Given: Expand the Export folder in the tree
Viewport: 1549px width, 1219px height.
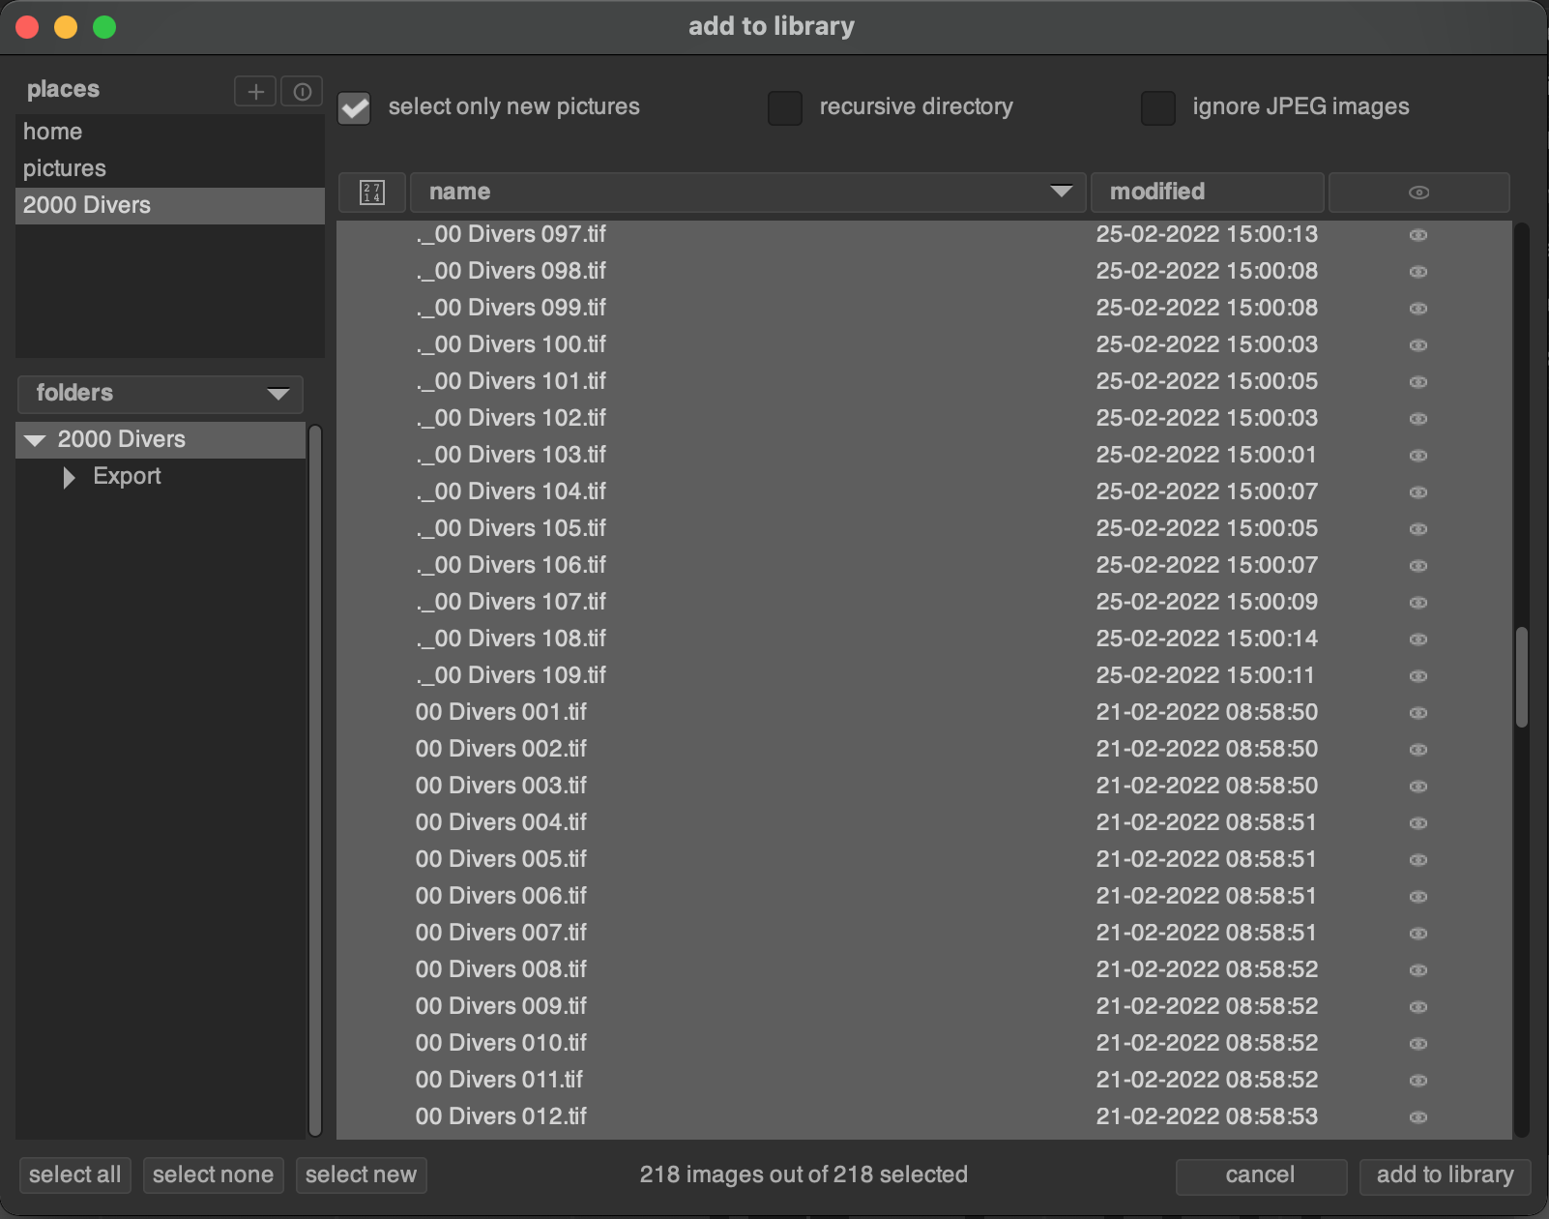Looking at the screenshot, I should [x=68, y=476].
